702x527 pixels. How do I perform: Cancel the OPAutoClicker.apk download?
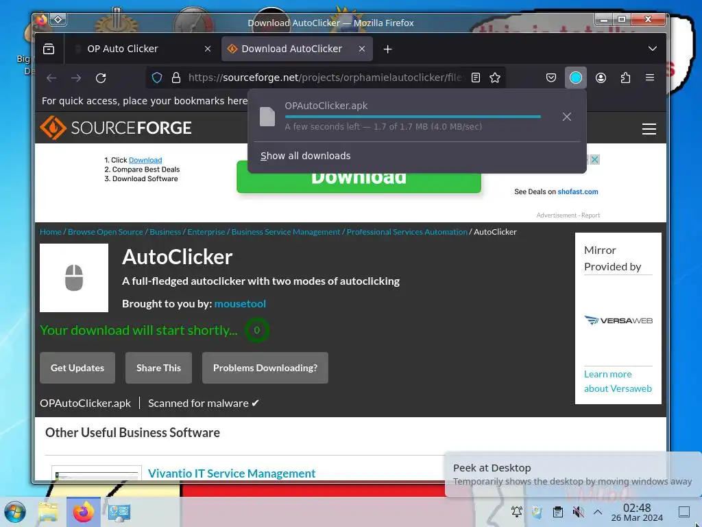click(567, 117)
